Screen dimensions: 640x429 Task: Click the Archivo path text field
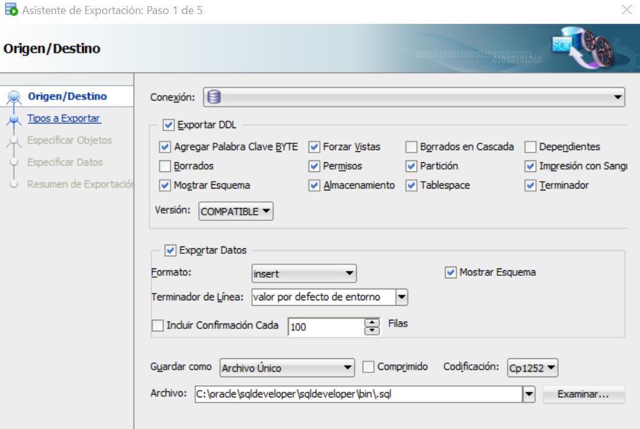click(357, 395)
